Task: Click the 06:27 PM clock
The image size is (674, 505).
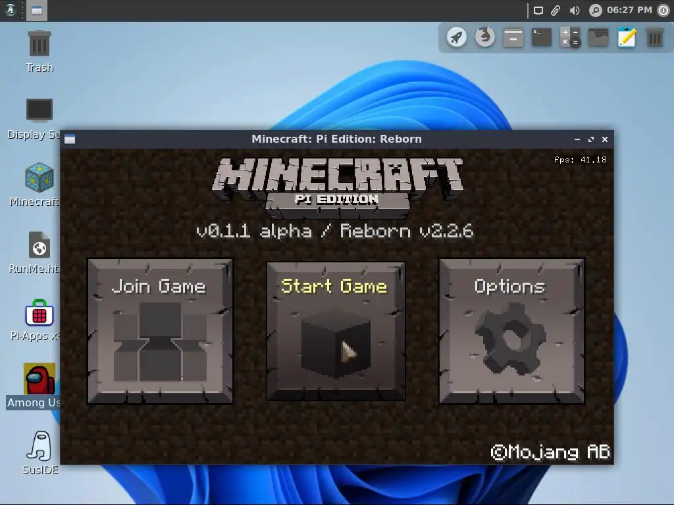Action: pos(629,10)
